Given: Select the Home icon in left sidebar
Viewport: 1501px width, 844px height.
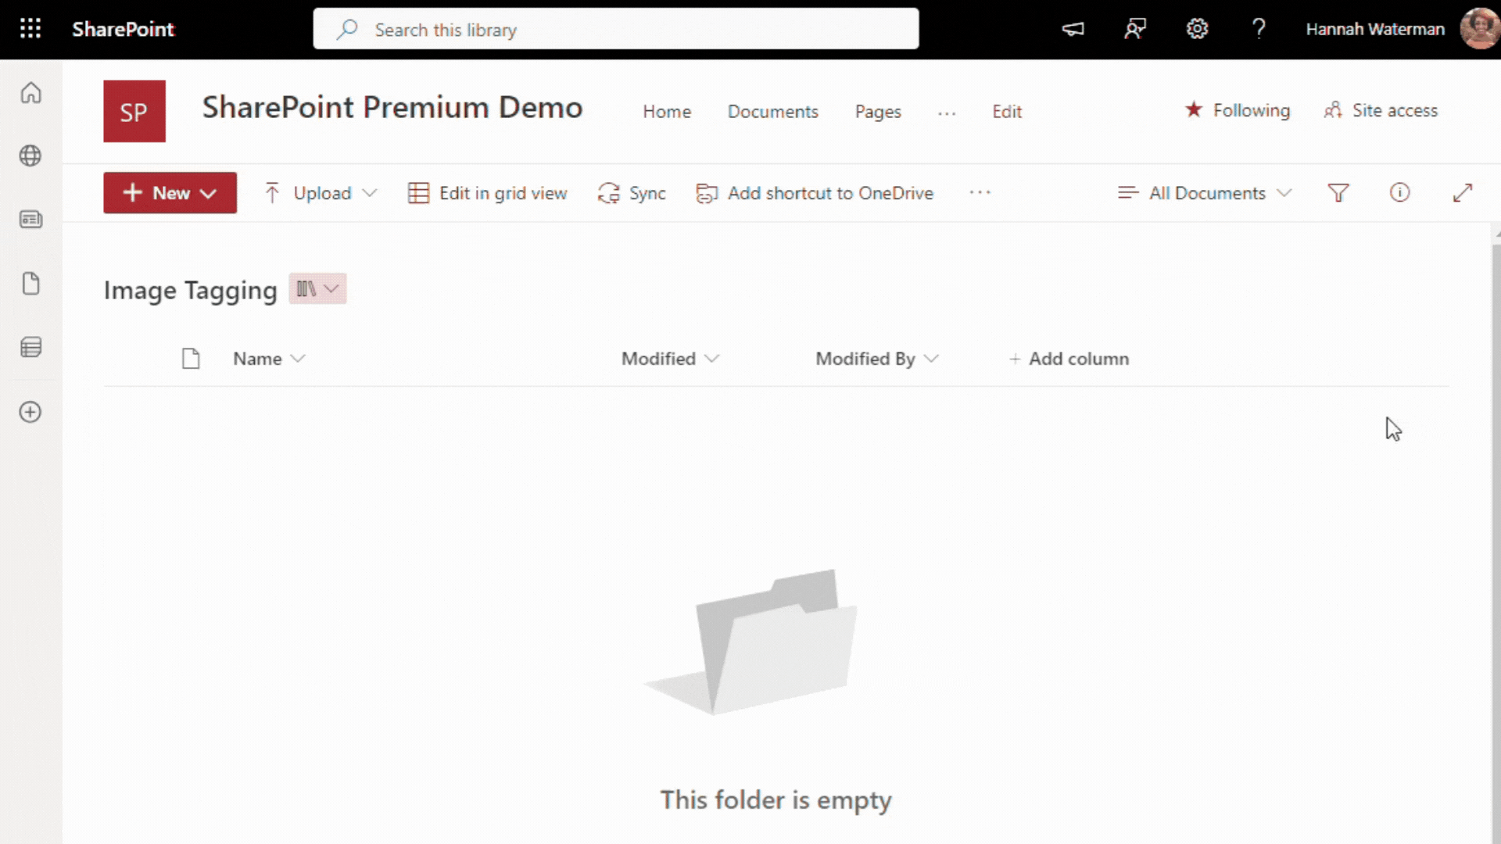Looking at the screenshot, I should 30,92.
